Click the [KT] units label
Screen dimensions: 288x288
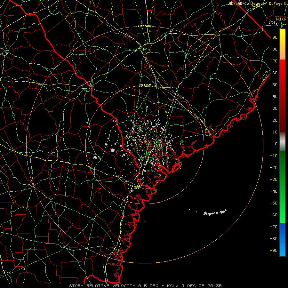point(273,22)
